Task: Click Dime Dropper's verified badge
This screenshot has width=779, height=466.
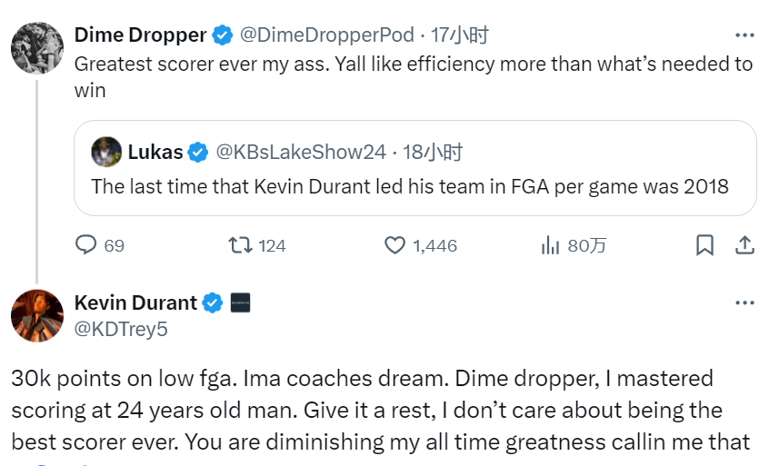Action: [222, 35]
